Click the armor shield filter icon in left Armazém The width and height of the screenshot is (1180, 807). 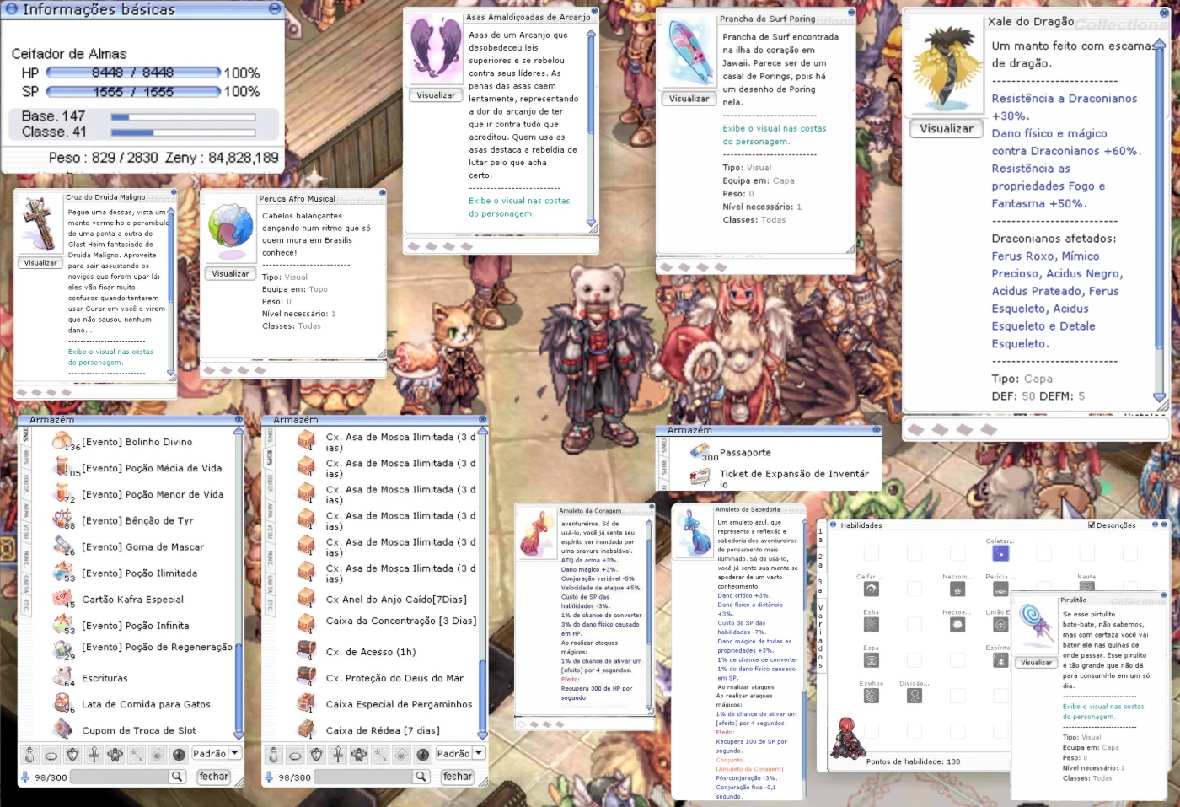click(72, 754)
